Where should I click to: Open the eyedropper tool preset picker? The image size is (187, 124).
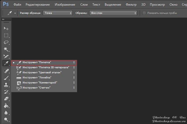(x=11, y=13)
